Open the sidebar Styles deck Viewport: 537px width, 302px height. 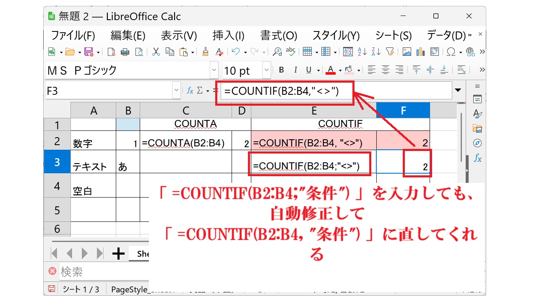click(477, 114)
